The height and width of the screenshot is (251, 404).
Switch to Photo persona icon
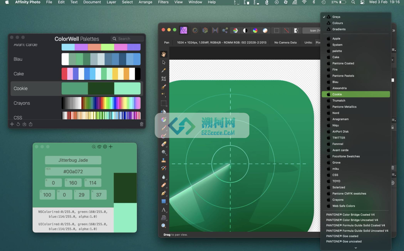(184, 30)
